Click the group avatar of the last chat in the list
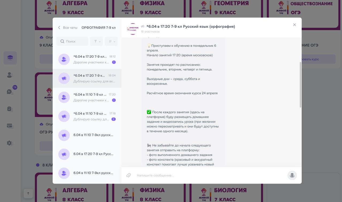 (x=64, y=173)
